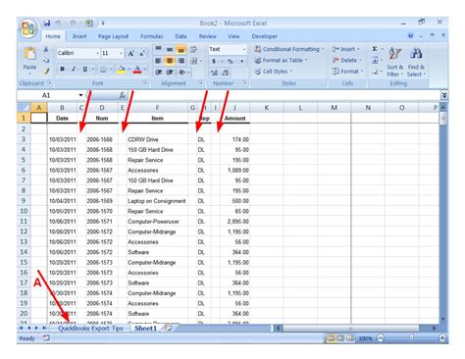Click the Save icon in Quick Access Toolbar
This screenshot has height=359, width=465.
click(47, 24)
